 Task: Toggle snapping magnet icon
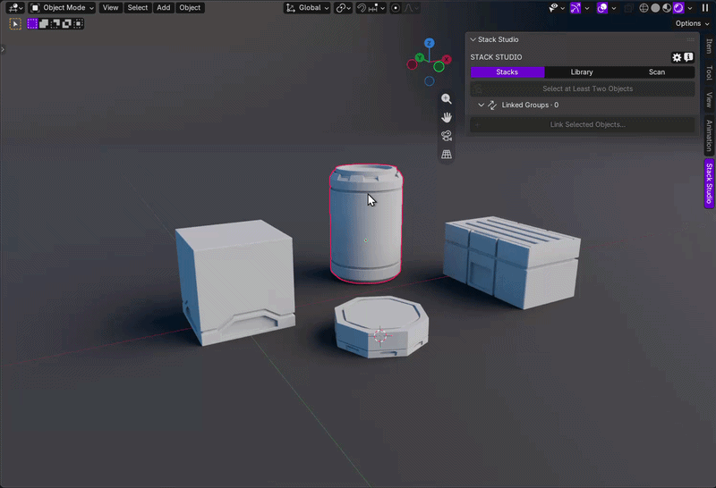point(362,8)
